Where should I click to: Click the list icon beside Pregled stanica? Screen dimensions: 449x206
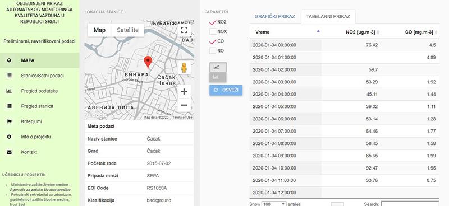[9, 106]
